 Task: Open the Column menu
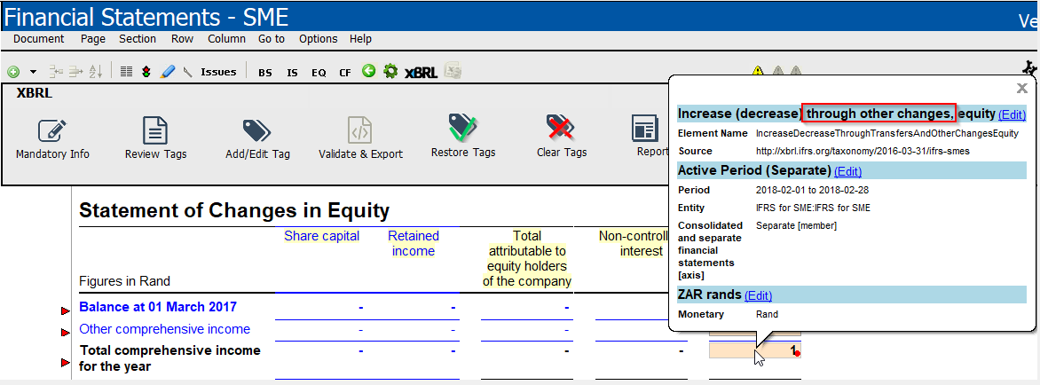click(x=226, y=39)
